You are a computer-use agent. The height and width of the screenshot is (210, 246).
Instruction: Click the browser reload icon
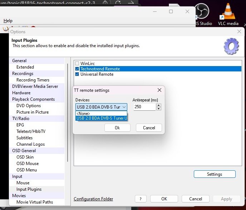(118, 2)
